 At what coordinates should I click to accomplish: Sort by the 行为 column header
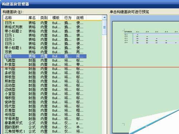coord(68,18)
